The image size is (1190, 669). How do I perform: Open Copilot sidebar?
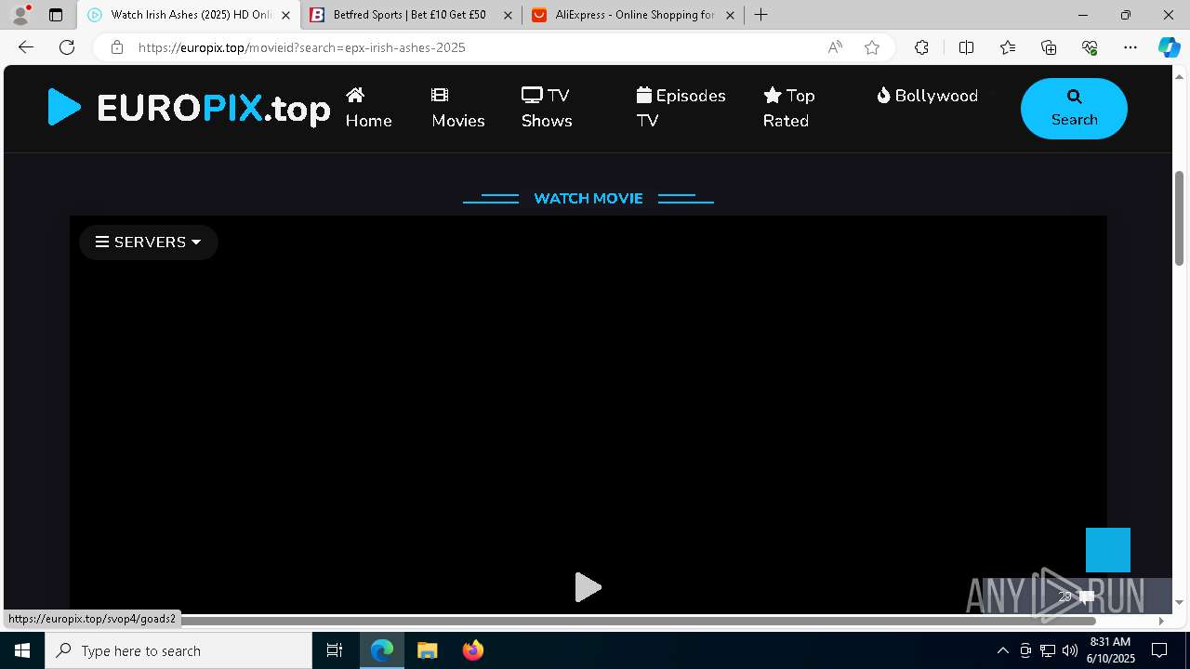coord(1169,47)
